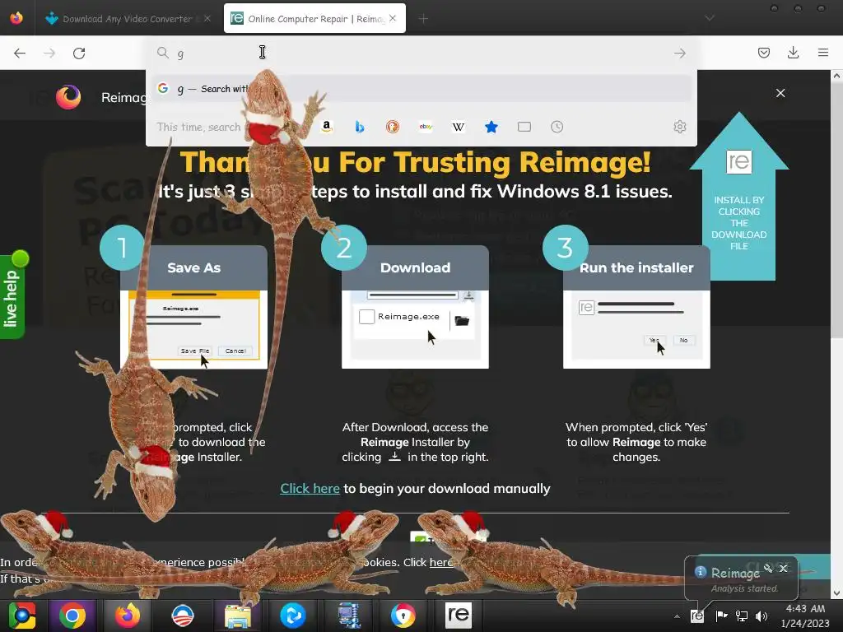Open the blue hexagon app in taskbar
The width and height of the screenshot is (843, 632).
coord(293,616)
